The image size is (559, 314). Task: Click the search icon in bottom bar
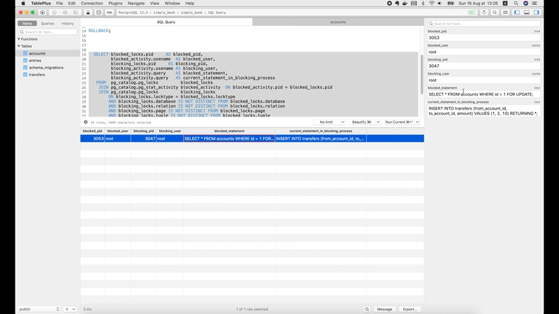367,309
